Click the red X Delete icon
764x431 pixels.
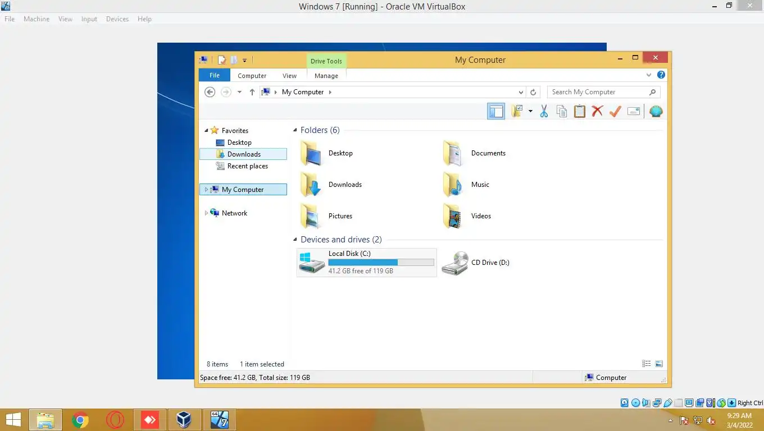(x=597, y=111)
